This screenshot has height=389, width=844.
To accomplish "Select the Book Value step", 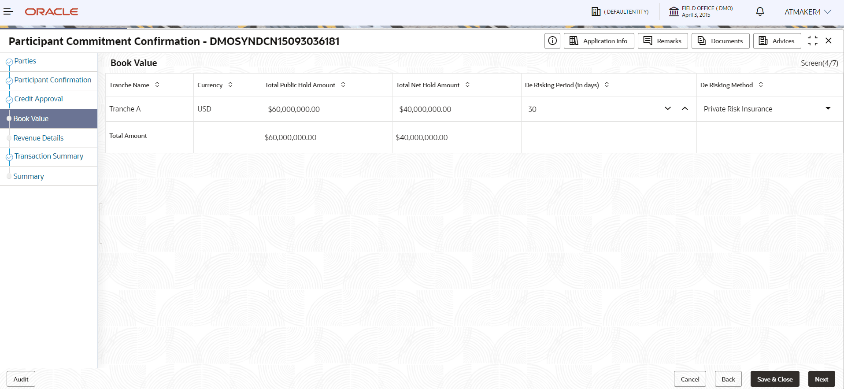I will [48, 119].
